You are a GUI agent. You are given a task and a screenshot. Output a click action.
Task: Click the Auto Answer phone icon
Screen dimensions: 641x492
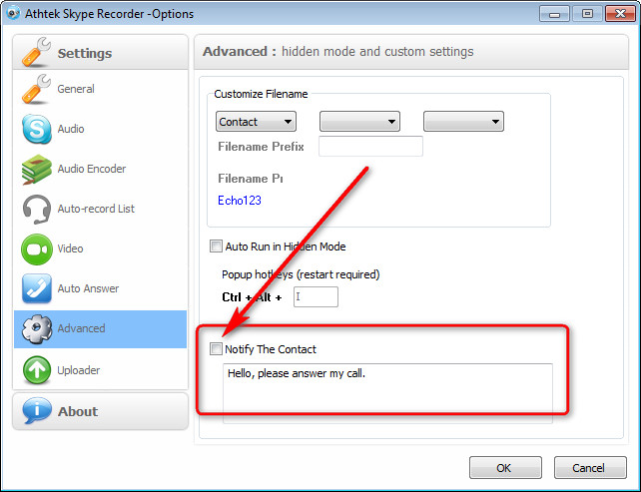click(37, 288)
